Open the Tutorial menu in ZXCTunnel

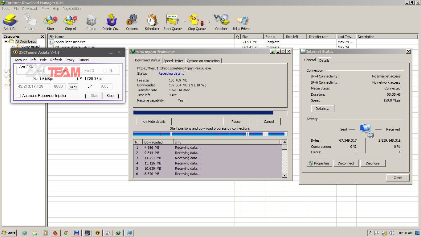coord(84,60)
